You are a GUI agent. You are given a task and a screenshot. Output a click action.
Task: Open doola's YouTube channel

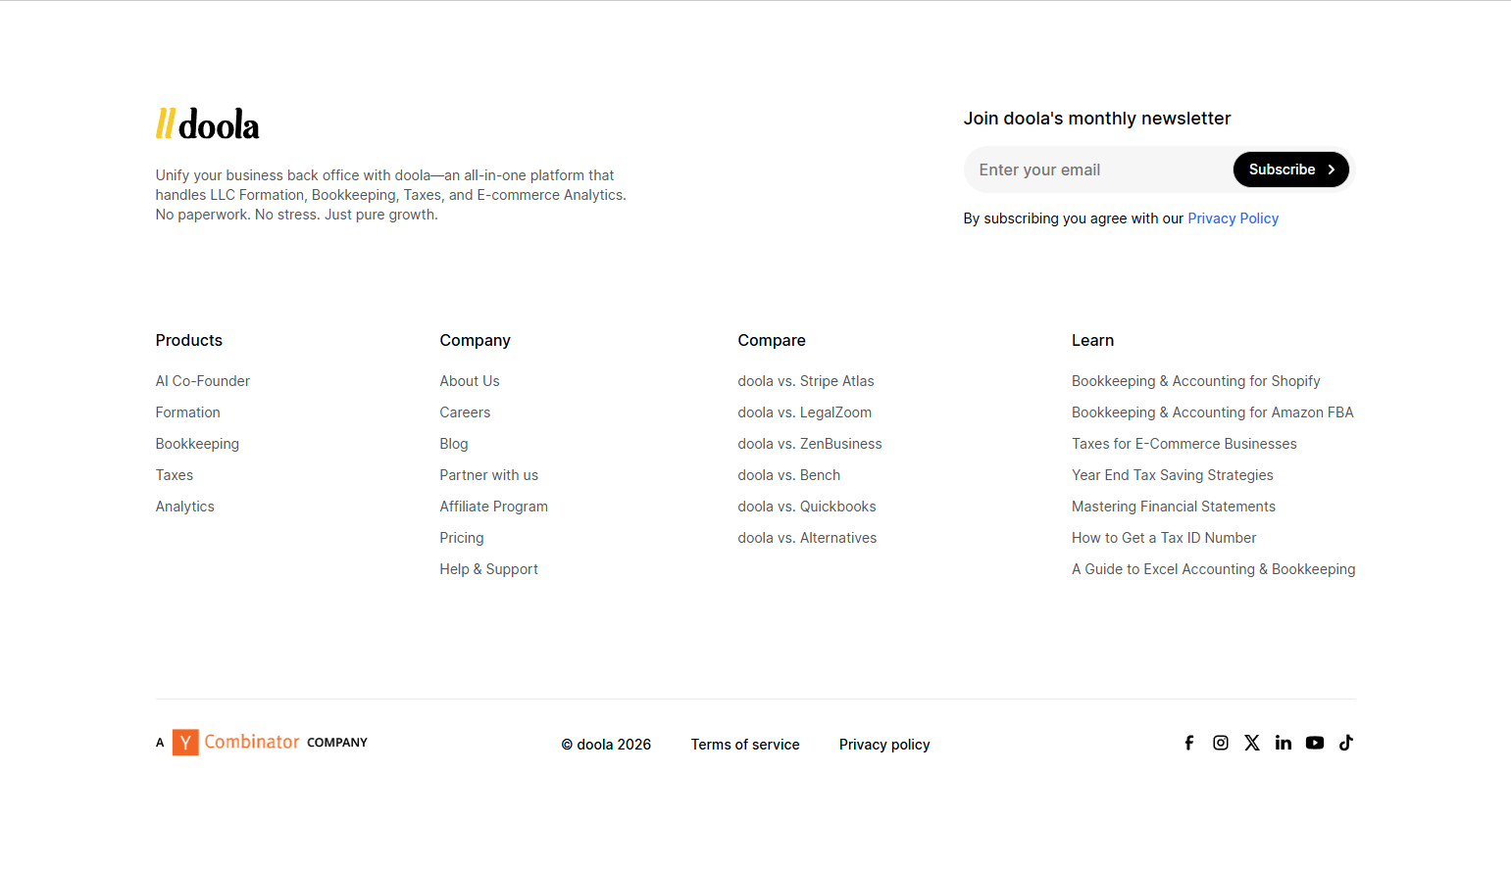[x=1314, y=743]
